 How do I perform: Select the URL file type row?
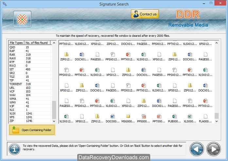click(30, 88)
